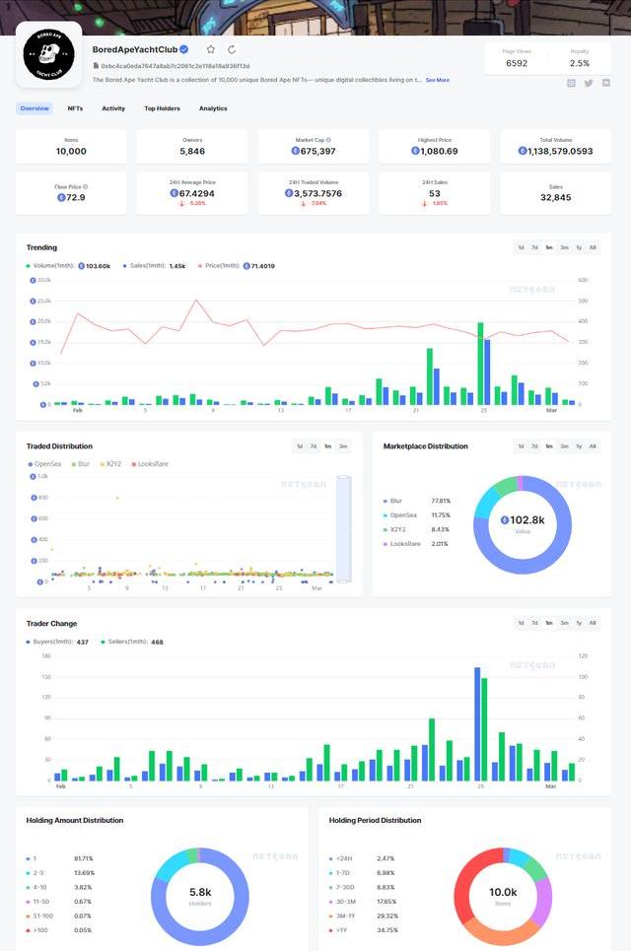Open the Activity tab
Screen dimensions: 631x951
click(x=113, y=108)
